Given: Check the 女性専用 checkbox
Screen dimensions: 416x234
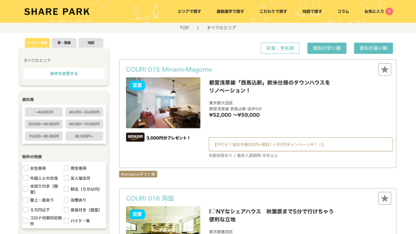Looking at the screenshot, I should click(26, 168).
